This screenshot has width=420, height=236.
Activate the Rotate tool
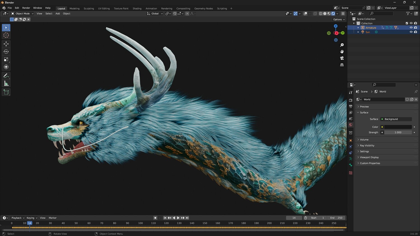[x=6, y=51]
